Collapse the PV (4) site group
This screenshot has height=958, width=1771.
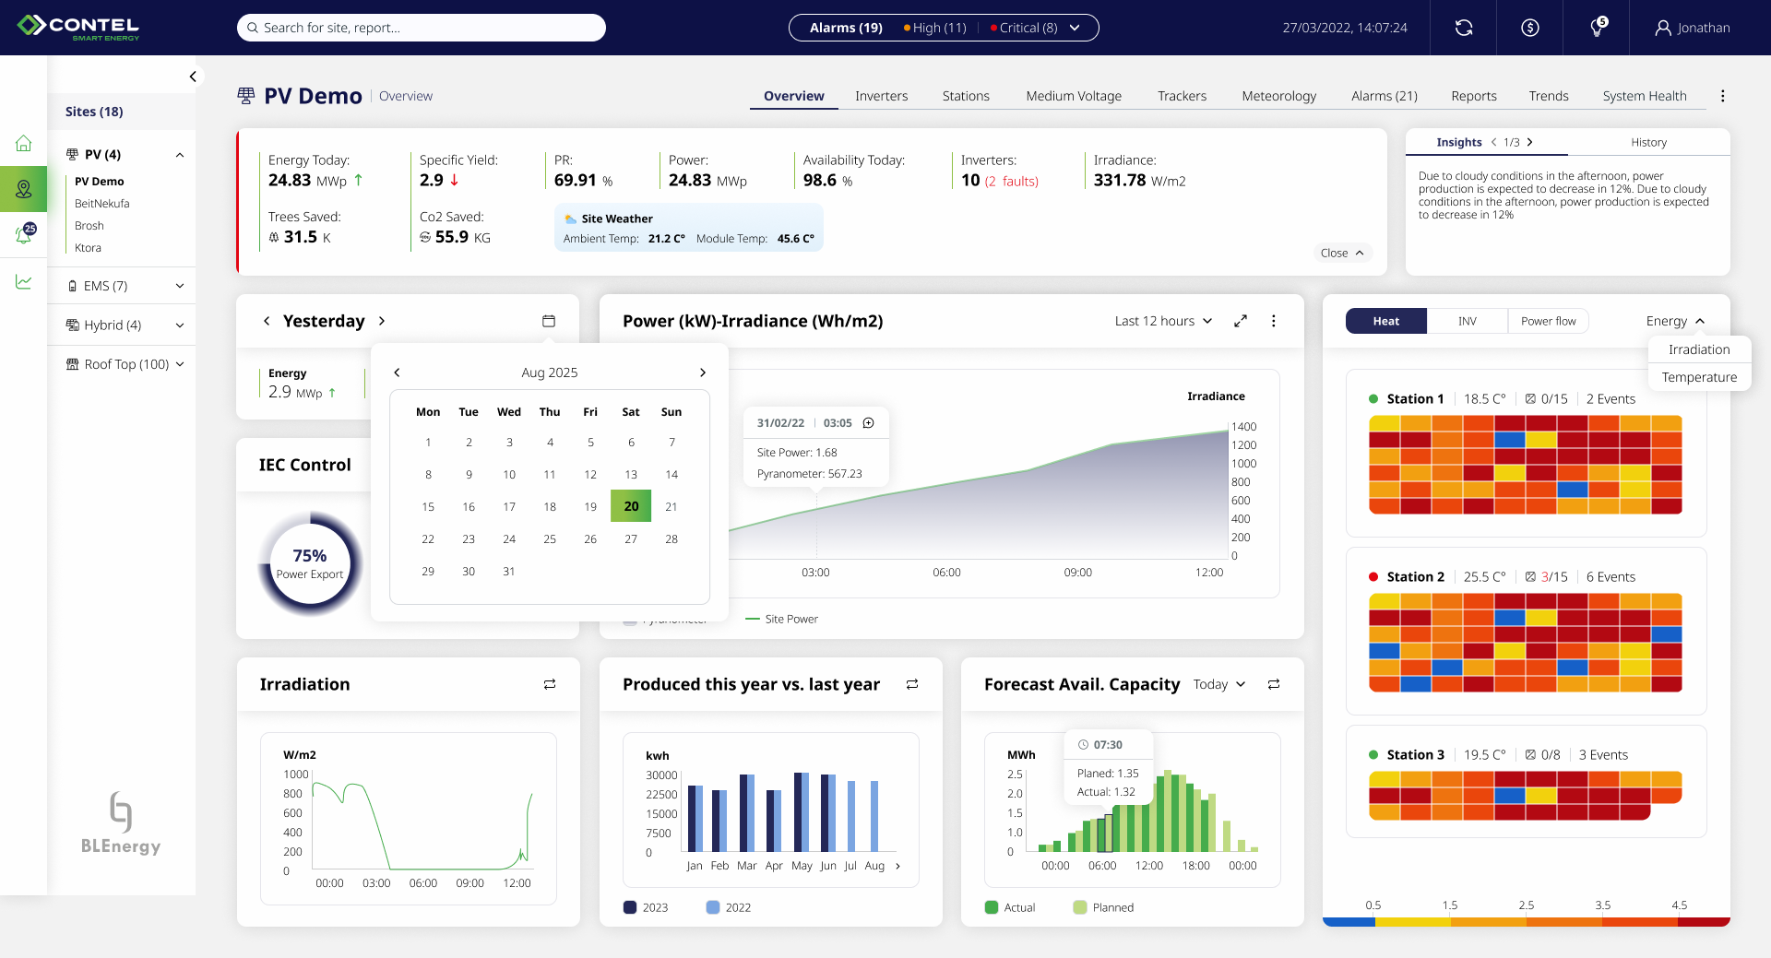(x=180, y=155)
